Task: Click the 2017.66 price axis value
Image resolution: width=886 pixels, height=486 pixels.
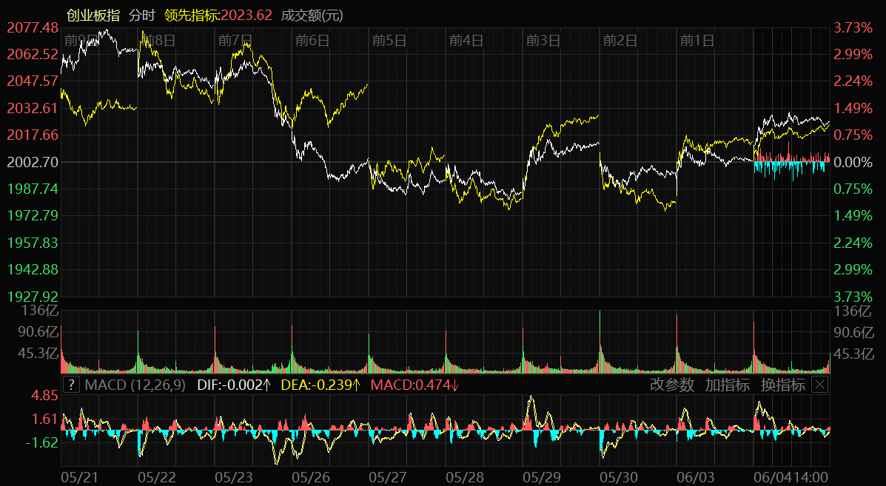Action: point(33,135)
